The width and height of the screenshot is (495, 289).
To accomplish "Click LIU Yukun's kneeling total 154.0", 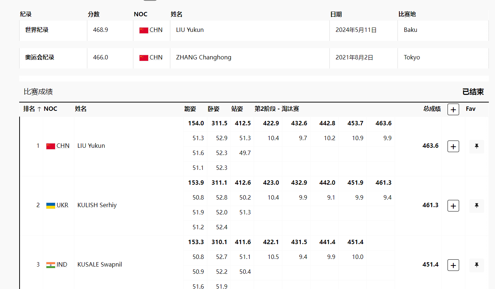I will tap(196, 123).
